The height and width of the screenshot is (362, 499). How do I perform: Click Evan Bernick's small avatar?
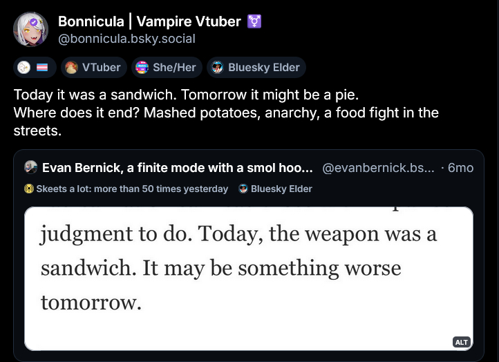click(30, 167)
